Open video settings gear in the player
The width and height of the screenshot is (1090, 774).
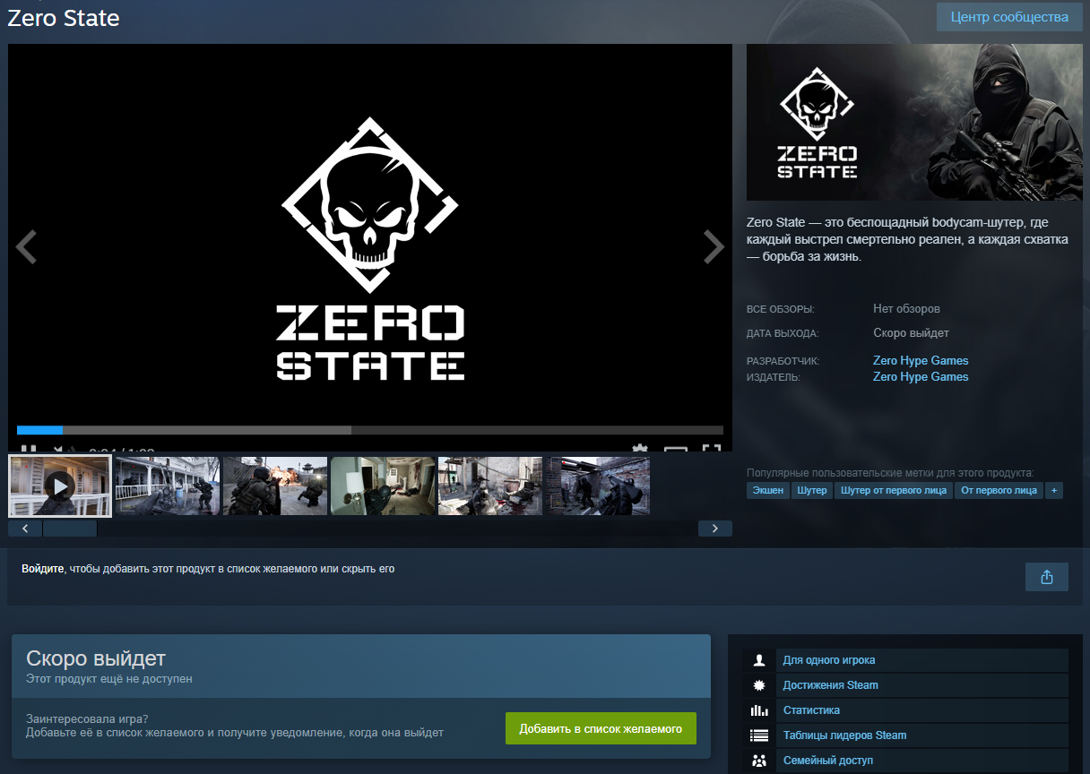pyautogui.click(x=639, y=450)
